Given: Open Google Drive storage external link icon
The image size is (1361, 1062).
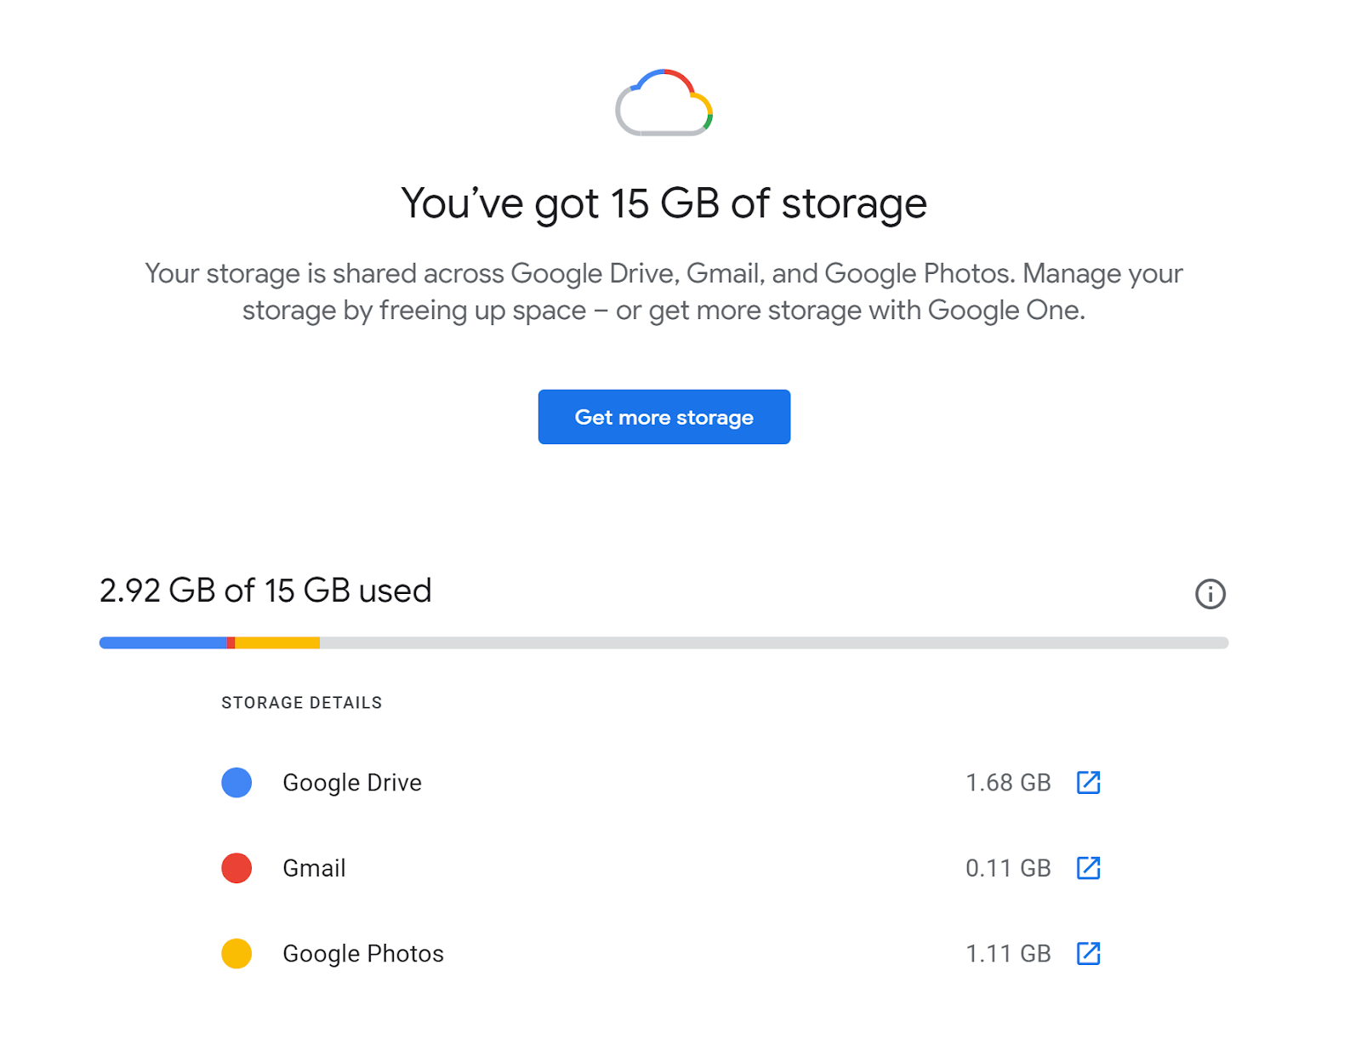Looking at the screenshot, I should point(1088,782).
